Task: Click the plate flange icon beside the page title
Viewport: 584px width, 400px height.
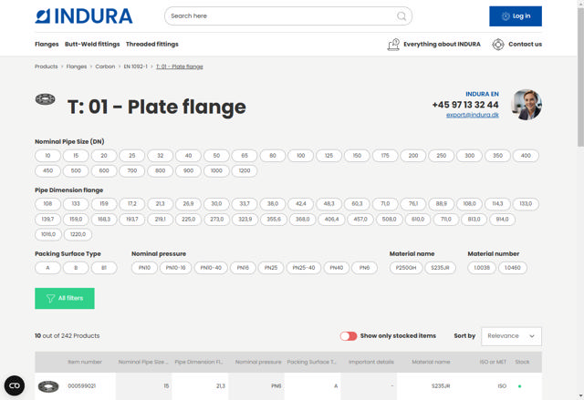Action: (45, 99)
